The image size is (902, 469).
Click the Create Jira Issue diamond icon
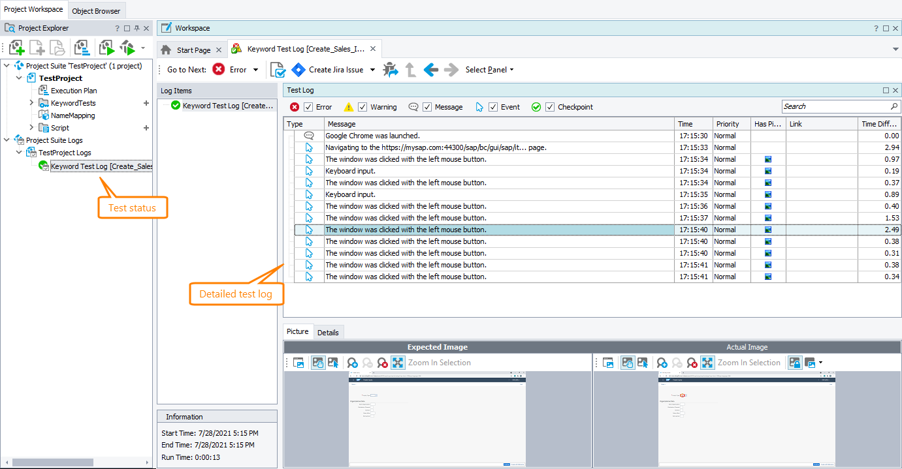coord(298,70)
